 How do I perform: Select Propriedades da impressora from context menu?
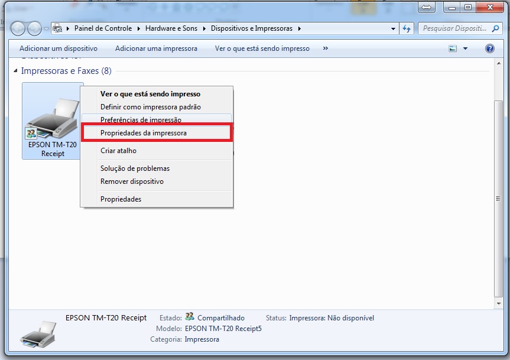144,133
